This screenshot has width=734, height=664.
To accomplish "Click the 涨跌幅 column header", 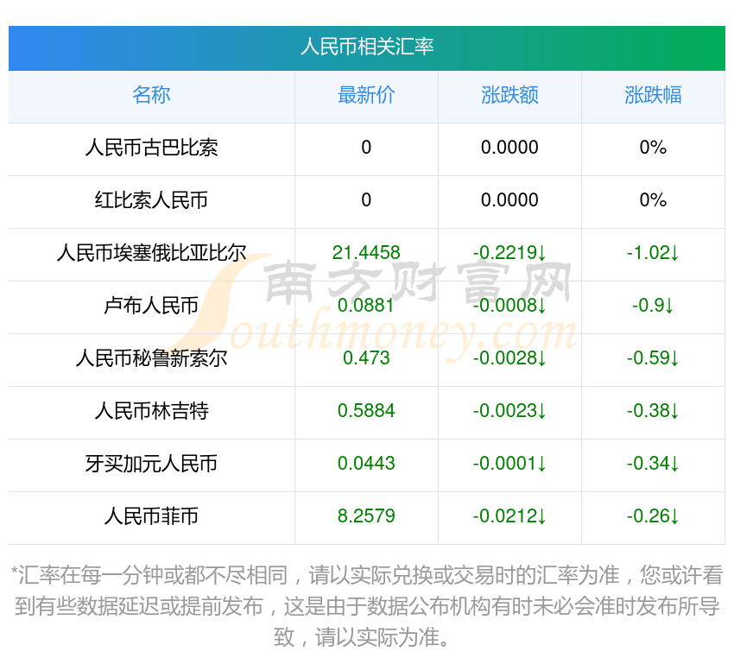I will [x=653, y=95].
